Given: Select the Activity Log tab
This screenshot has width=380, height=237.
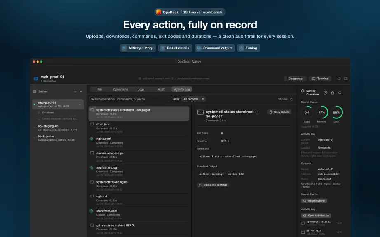Looking at the screenshot, I should [x=182, y=89].
